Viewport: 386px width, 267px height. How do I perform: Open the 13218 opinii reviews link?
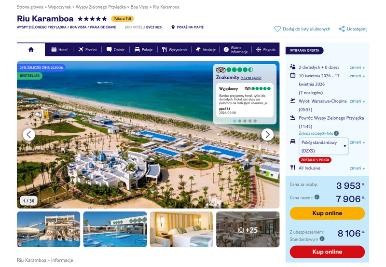pos(251,78)
